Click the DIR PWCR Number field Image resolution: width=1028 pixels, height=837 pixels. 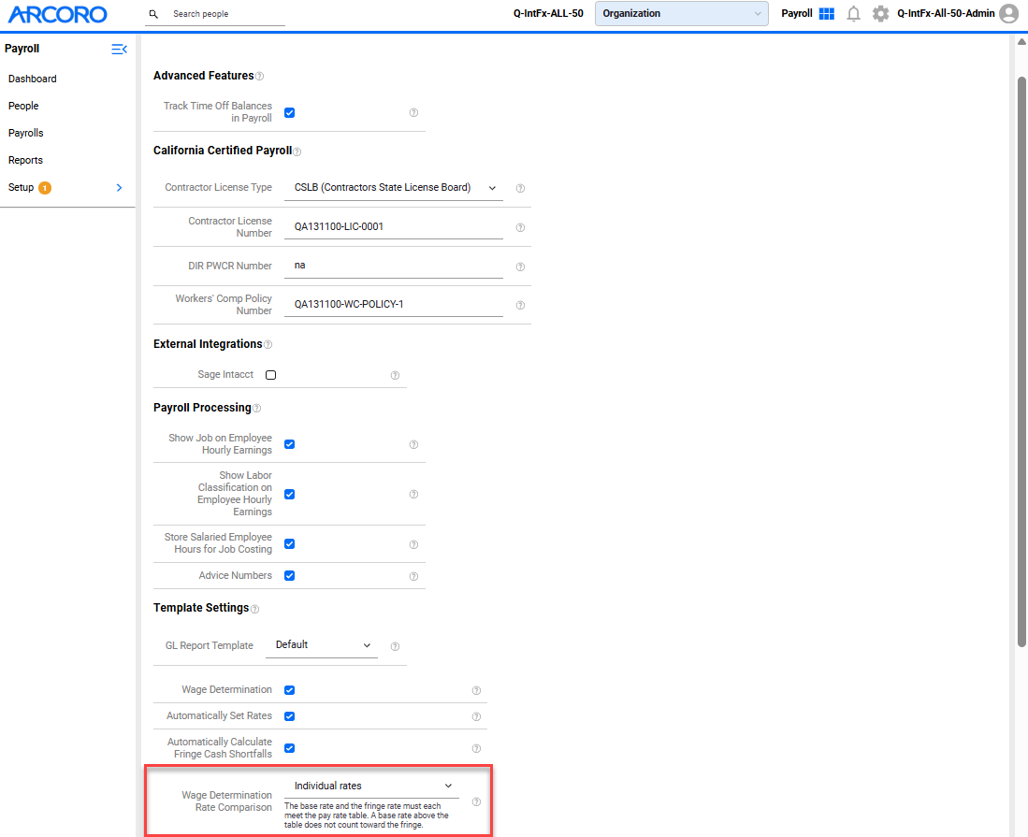click(x=394, y=266)
